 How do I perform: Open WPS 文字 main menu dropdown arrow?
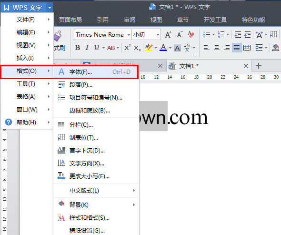coord(50,8)
